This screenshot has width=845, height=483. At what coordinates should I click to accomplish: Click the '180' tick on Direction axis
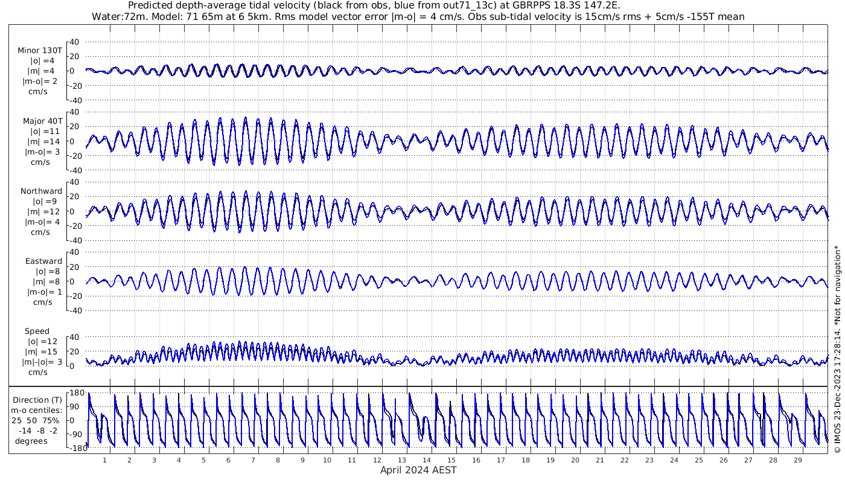pyautogui.click(x=75, y=393)
